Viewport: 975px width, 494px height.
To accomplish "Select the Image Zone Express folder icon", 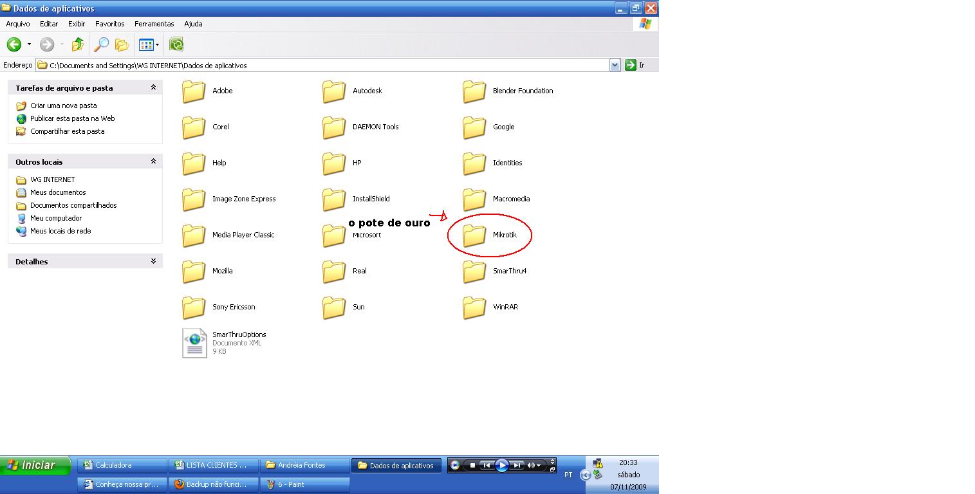I will 194,199.
